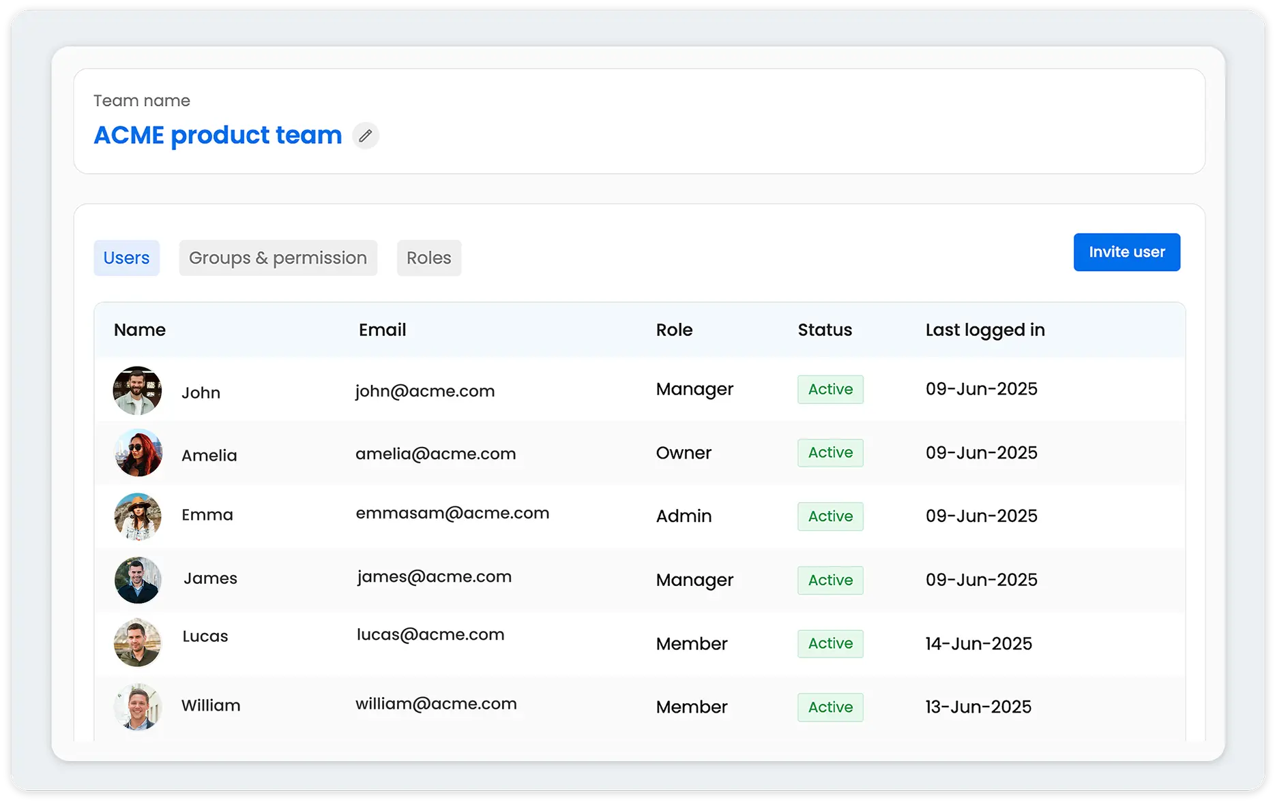Image resolution: width=1275 pixels, height=804 pixels.
Task: Click Lucas's Member role cell
Action: click(x=692, y=643)
